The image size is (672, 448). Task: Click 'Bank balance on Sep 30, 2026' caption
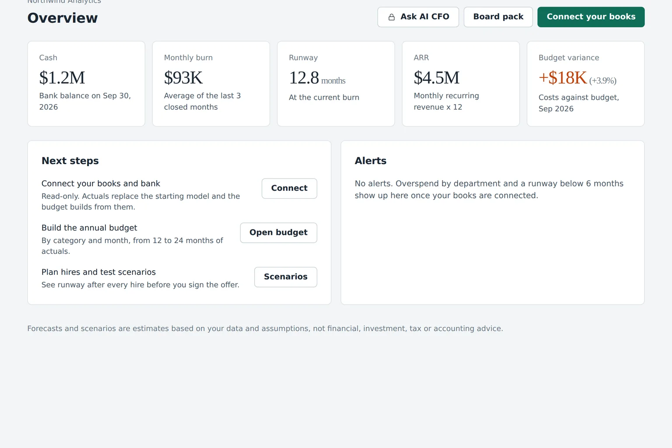[x=85, y=101]
